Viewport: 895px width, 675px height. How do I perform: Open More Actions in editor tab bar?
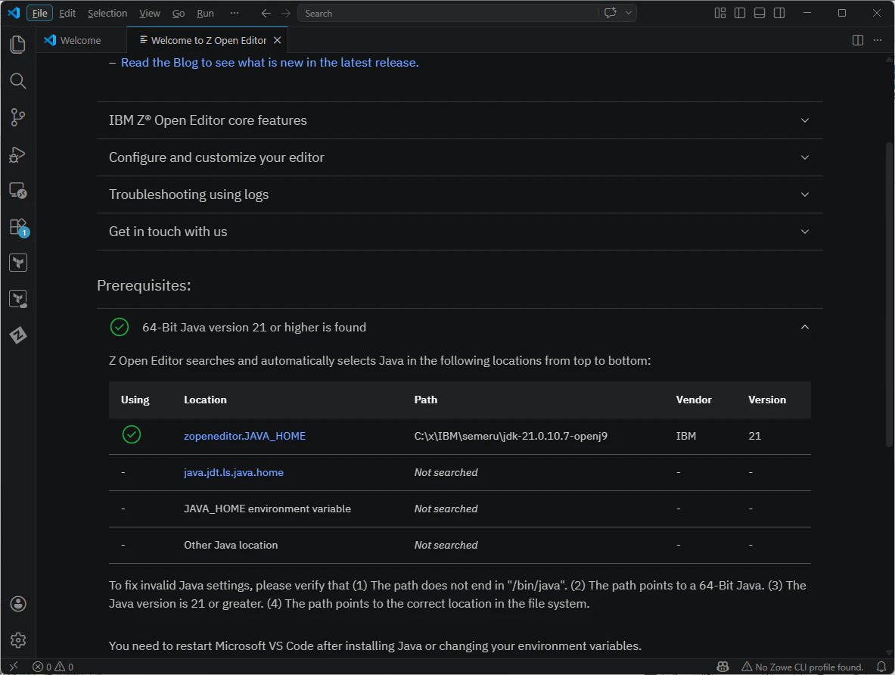pos(878,40)
